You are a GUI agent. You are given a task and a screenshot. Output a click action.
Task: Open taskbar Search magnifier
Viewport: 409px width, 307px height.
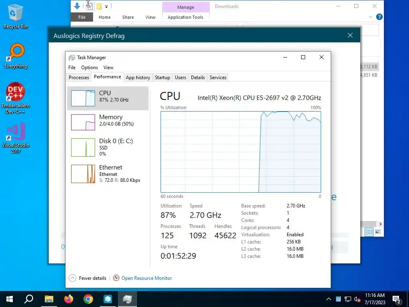(x=29, y=299)
